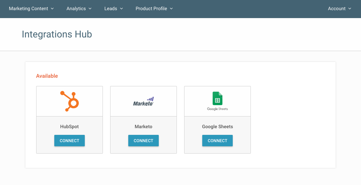Open the Account menu
This screenshot has width=361, height=185.
coord(339,9)
